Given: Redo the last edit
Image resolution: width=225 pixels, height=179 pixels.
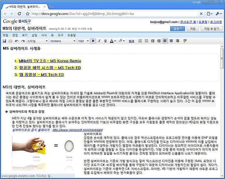Looking at the screenshot, I should click(23, 41).
